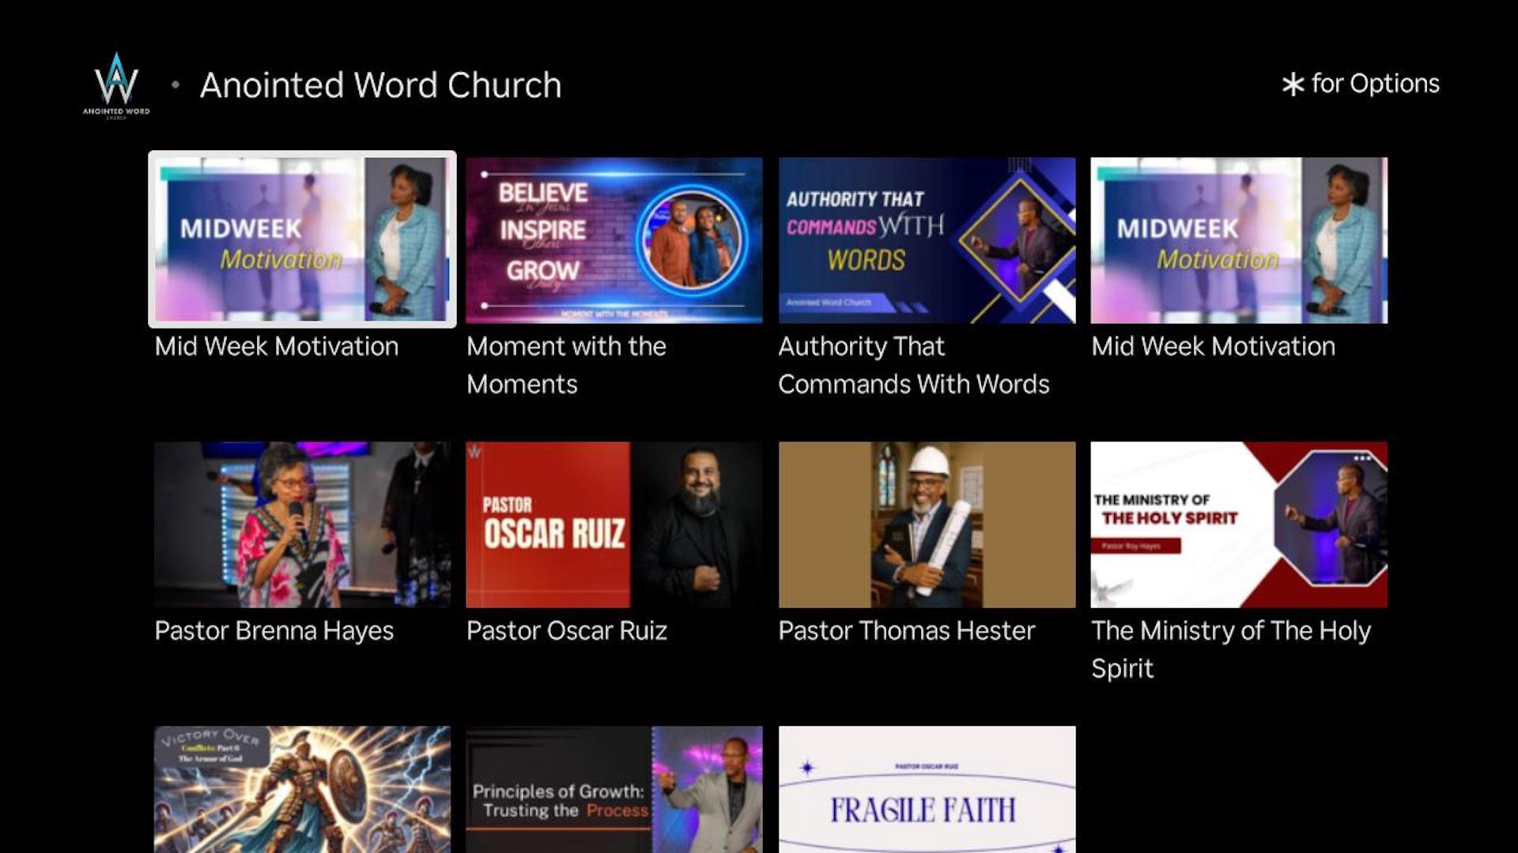1518x853 pixels.
Task: Click the Pastor Oscar Ruiz caption text
Action: click(x=566, y=630)
